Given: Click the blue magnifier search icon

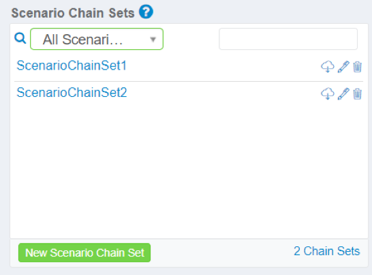Looking at the screenshot, I should (20, 38).
